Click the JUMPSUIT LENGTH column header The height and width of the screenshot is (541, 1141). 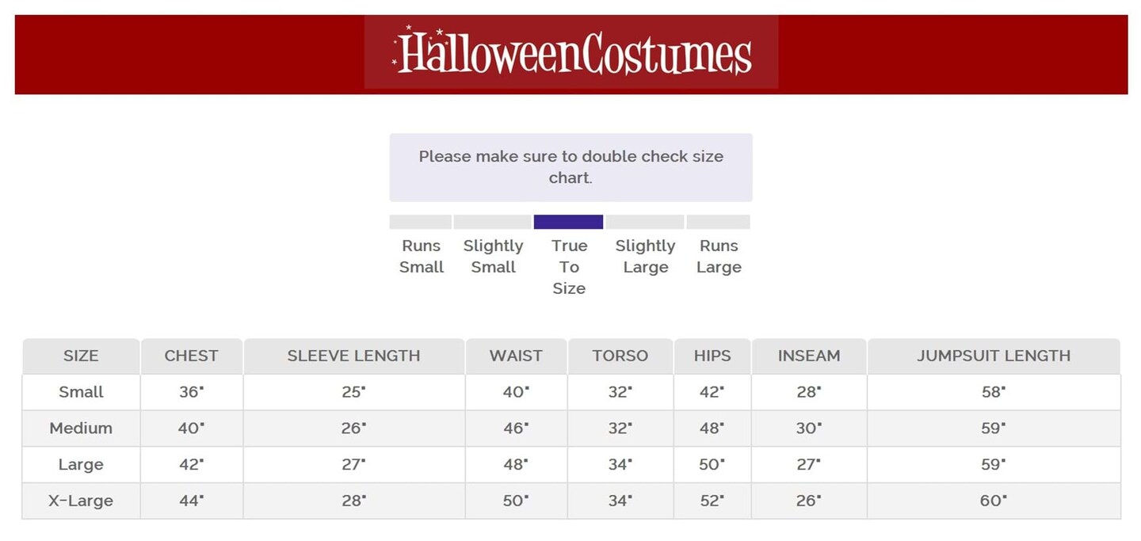click(x=993, y=356)
